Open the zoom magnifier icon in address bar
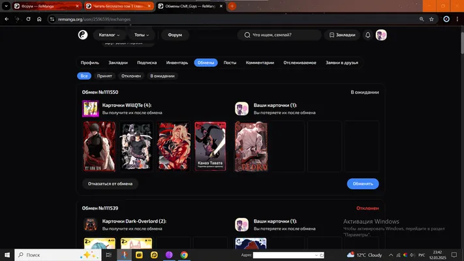Screen dimensions: 464x261 pyautogui.click(x=422, y=19)
